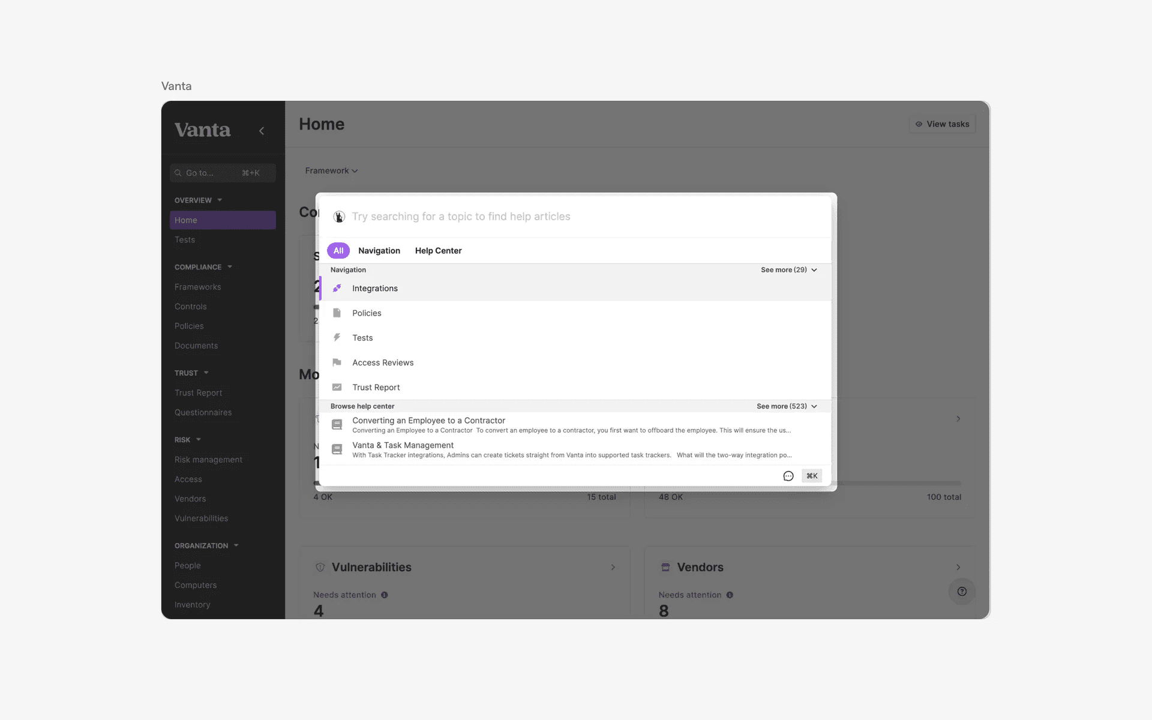The height and width of the screenshot is (720, 1152).
Task: Expand See more (29) navigation results
Action: (788, 270)
